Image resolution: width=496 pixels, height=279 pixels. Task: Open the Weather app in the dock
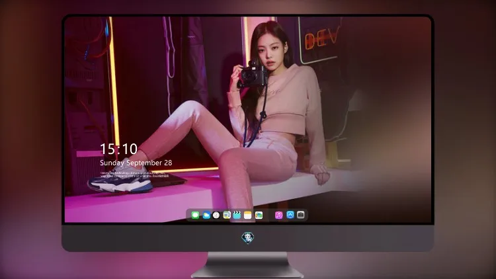(206, 215)
